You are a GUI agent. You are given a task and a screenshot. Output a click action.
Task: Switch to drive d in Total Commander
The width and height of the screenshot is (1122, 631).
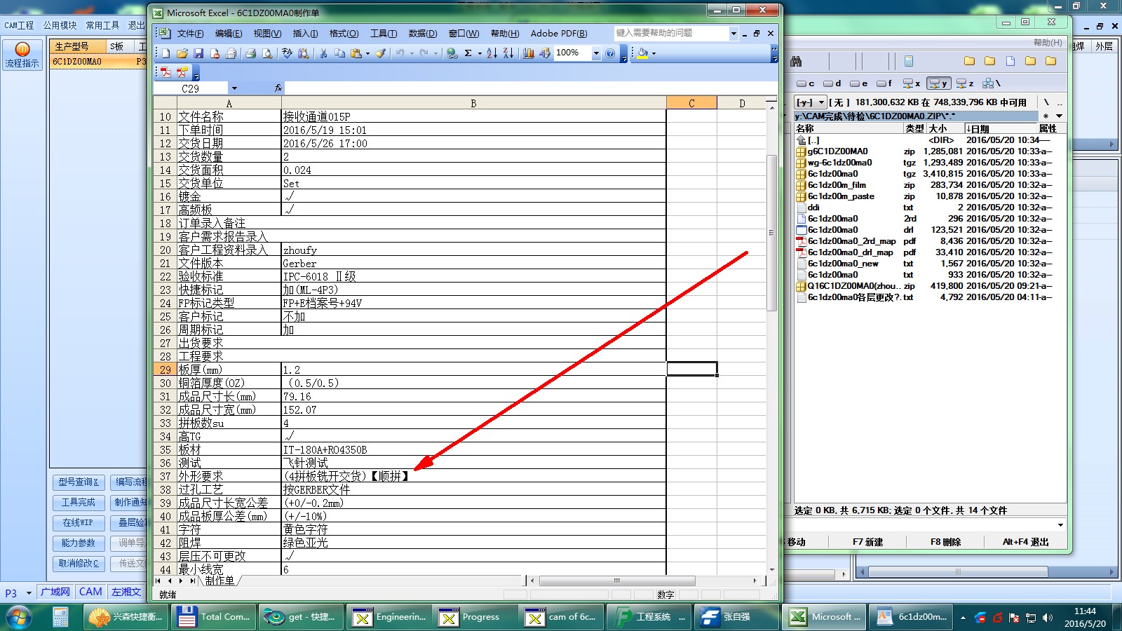pyautogui.click(x=832, y=83)
